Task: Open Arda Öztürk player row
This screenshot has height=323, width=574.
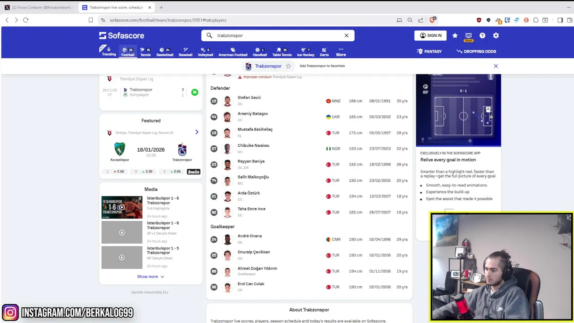Action: (309, 196)
